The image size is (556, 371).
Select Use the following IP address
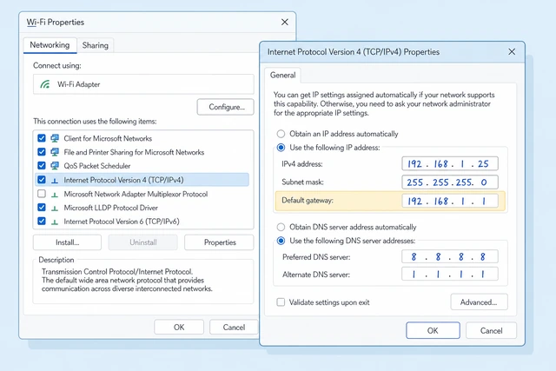coord(281,148)
